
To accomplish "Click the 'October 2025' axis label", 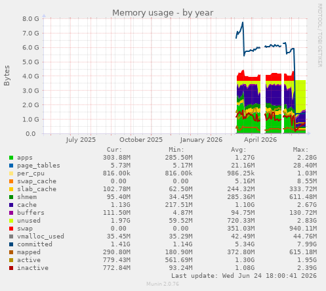I will [141, 140].
